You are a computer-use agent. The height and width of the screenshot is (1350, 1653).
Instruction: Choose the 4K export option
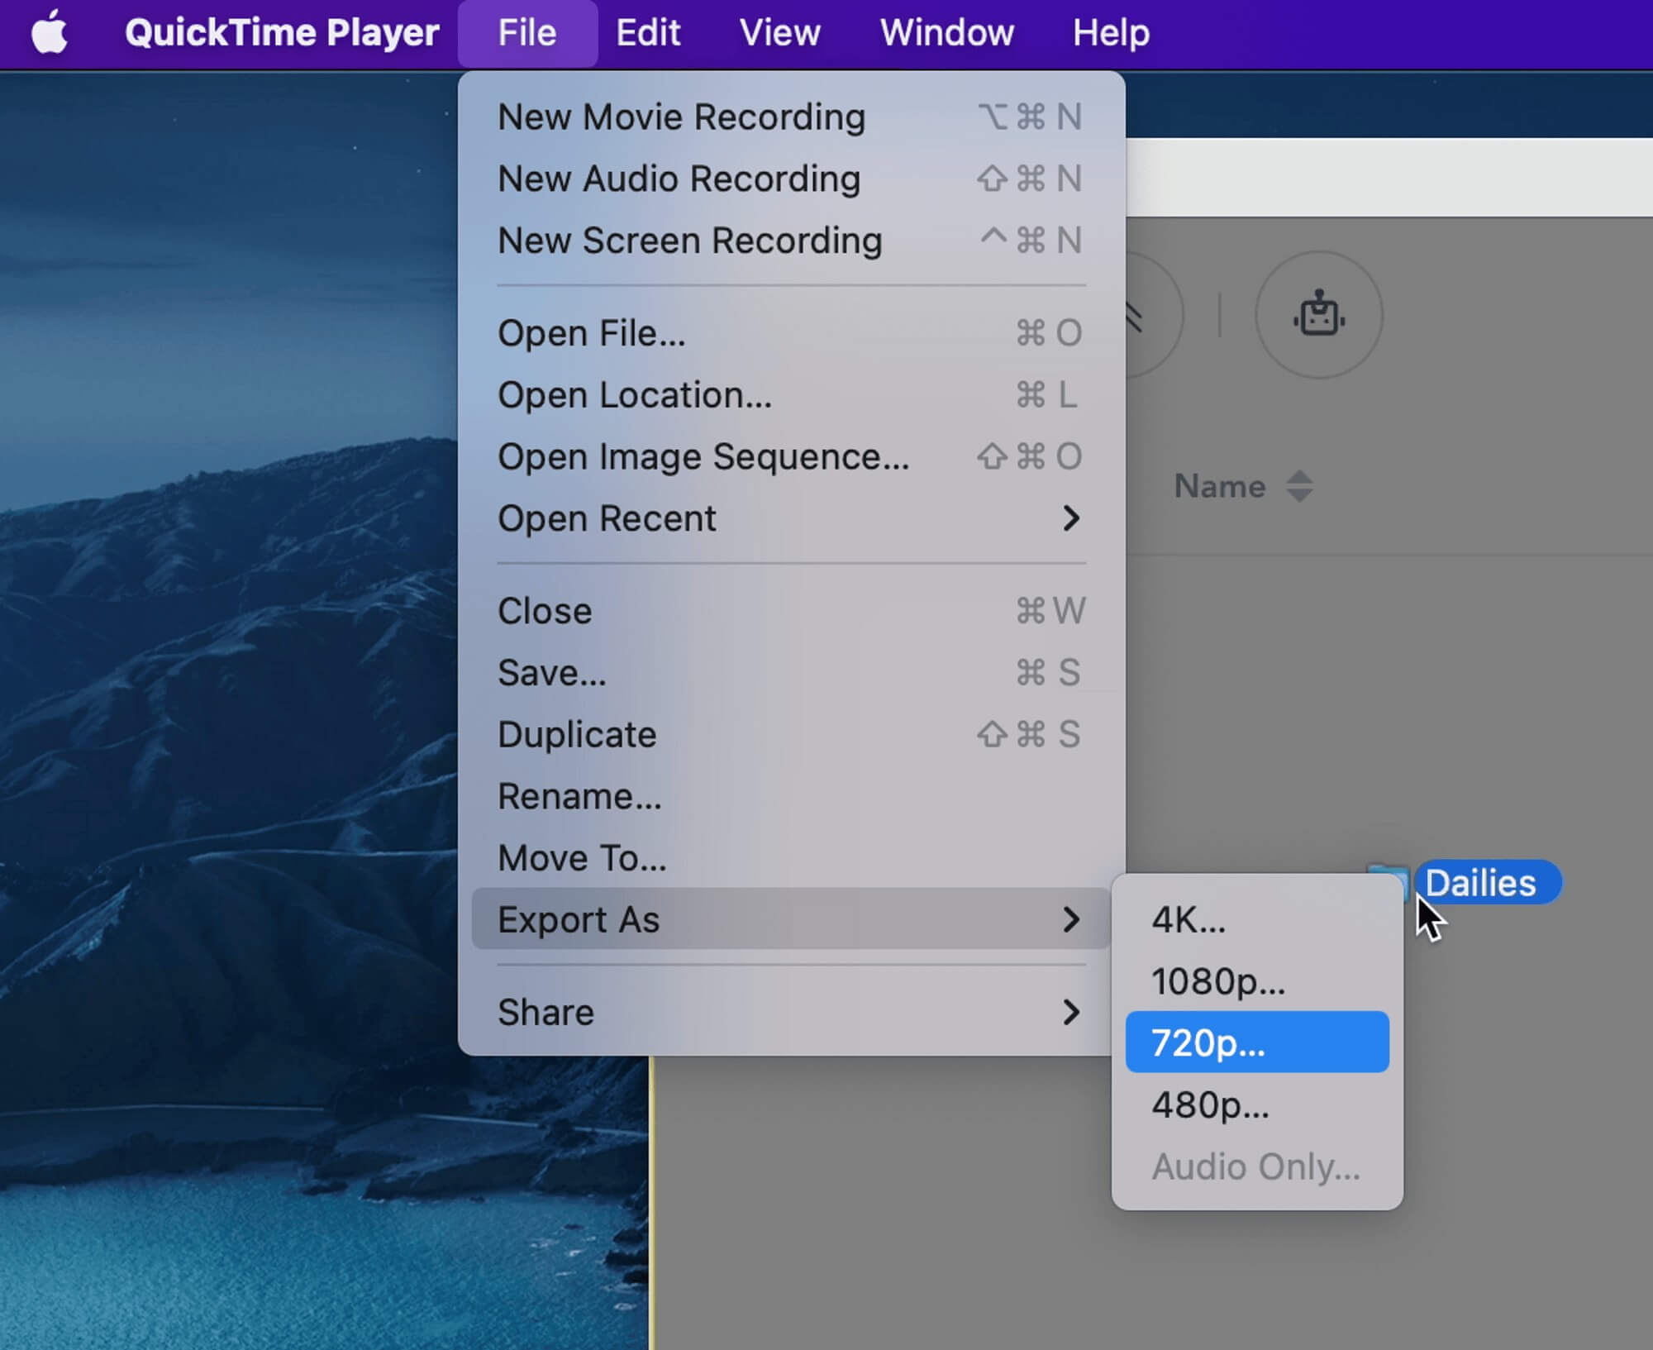[1190, 920]
